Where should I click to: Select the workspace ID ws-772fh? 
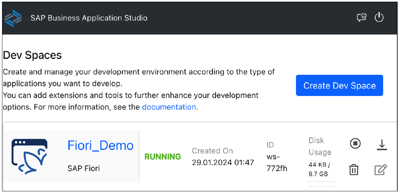click(276, 162)
